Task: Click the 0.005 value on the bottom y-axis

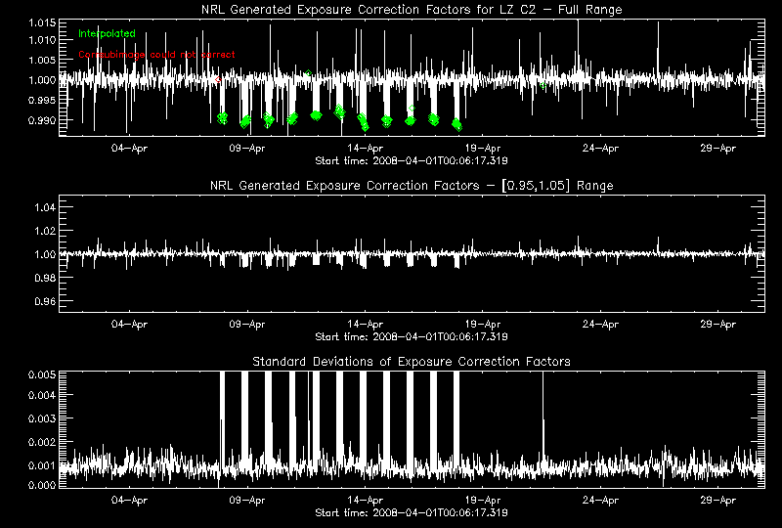Action: [42, 374]
